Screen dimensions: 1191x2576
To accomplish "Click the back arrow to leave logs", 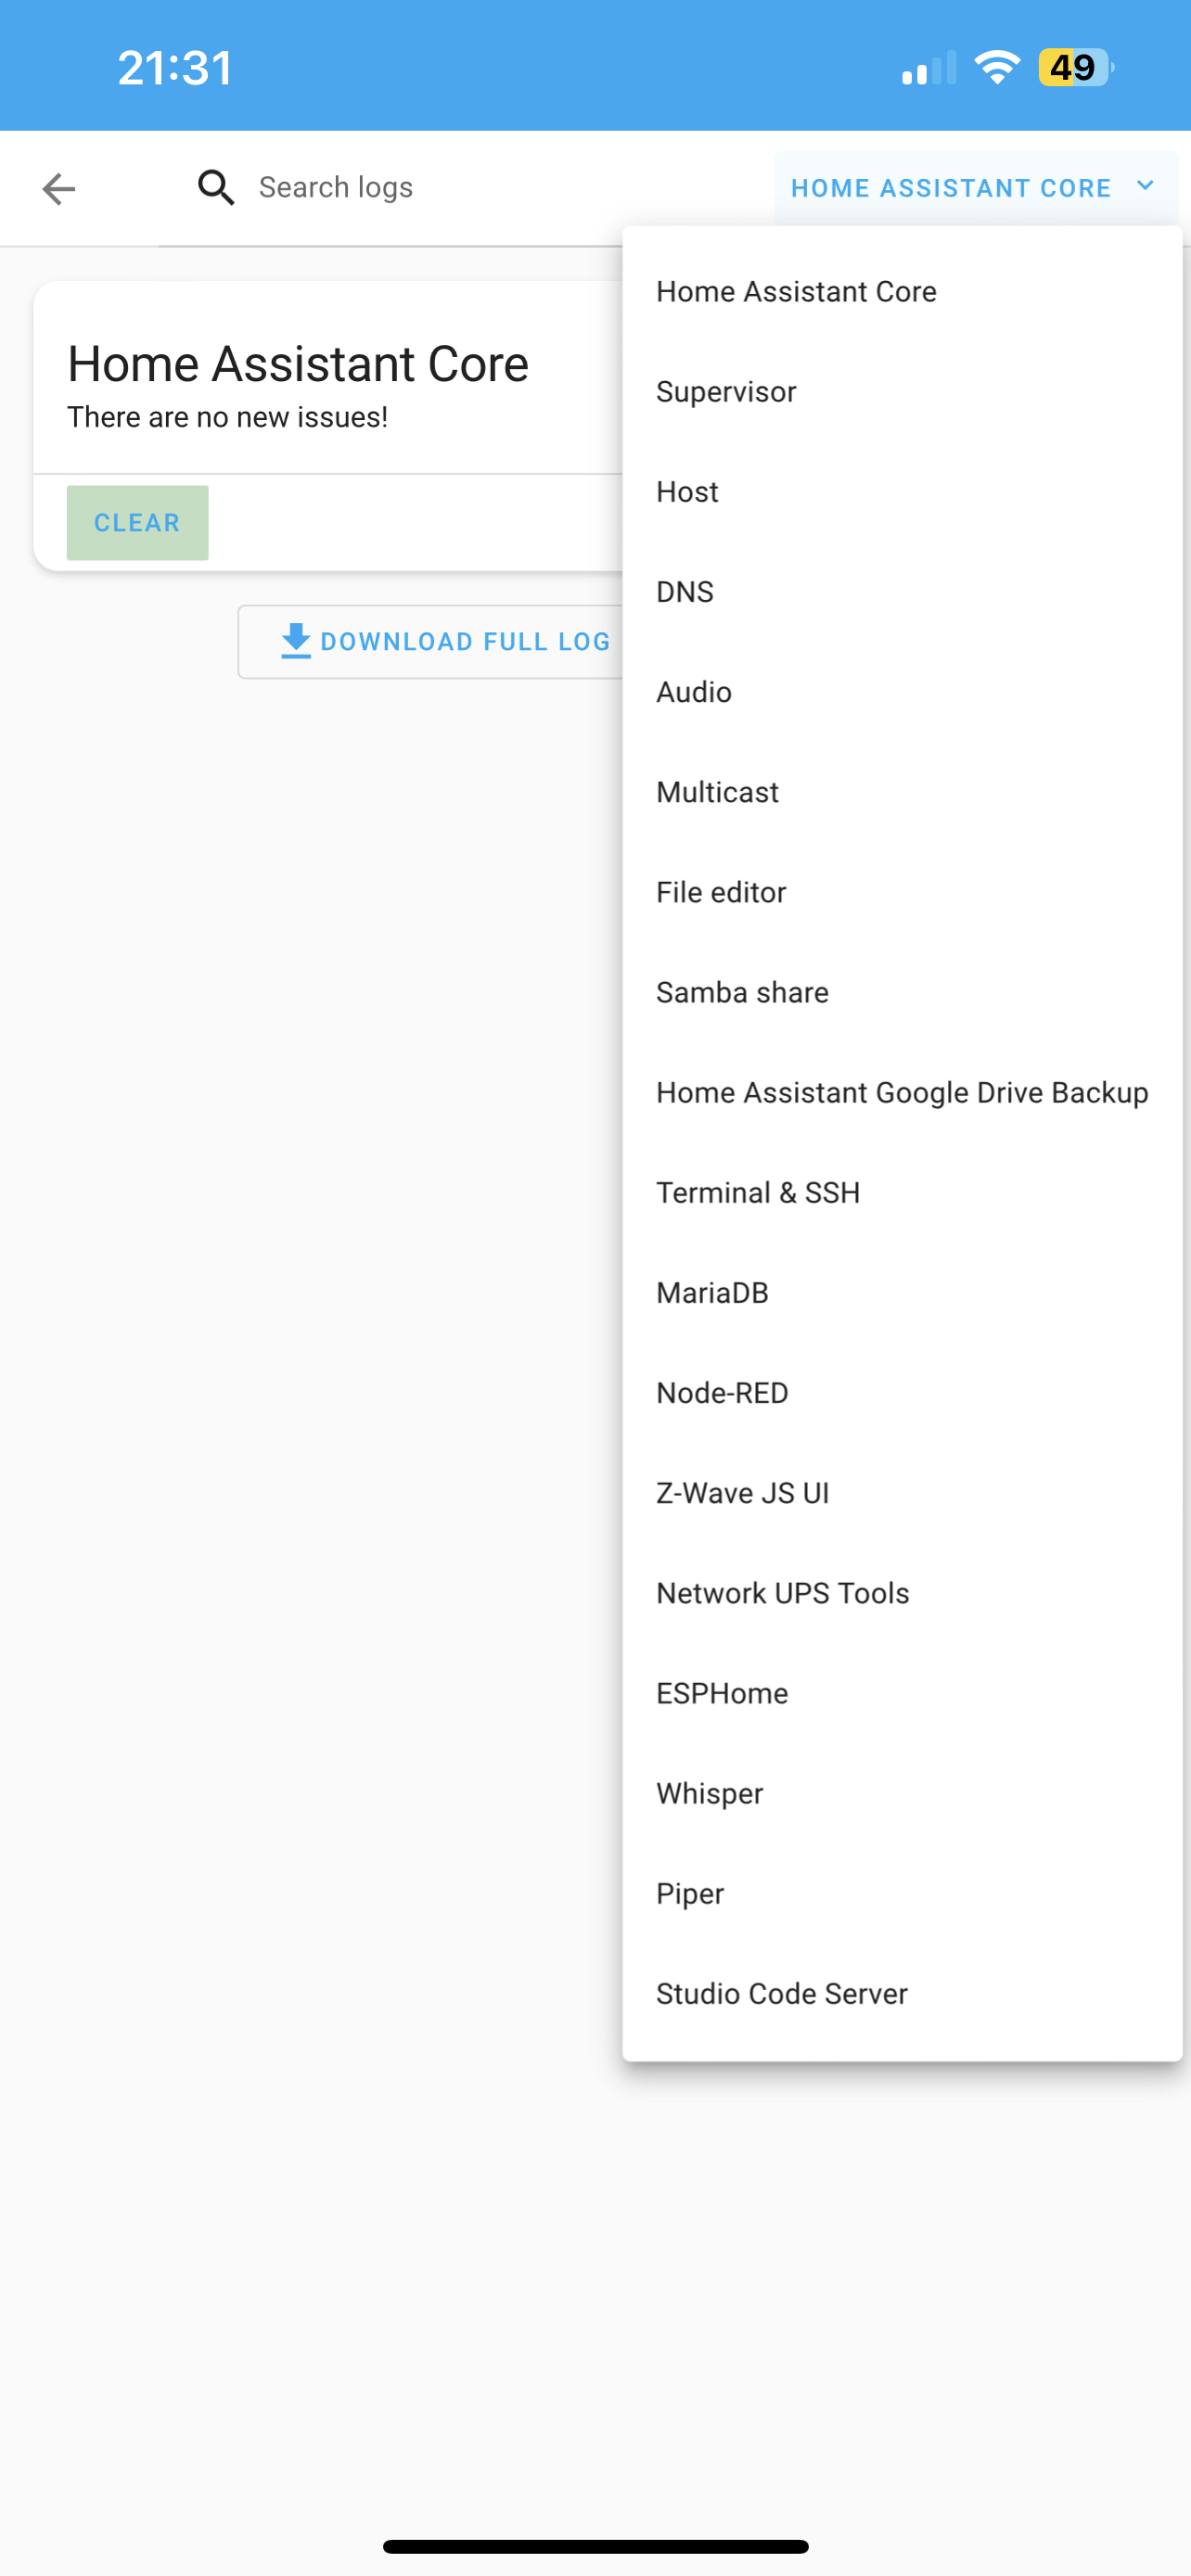I will 59,188.
